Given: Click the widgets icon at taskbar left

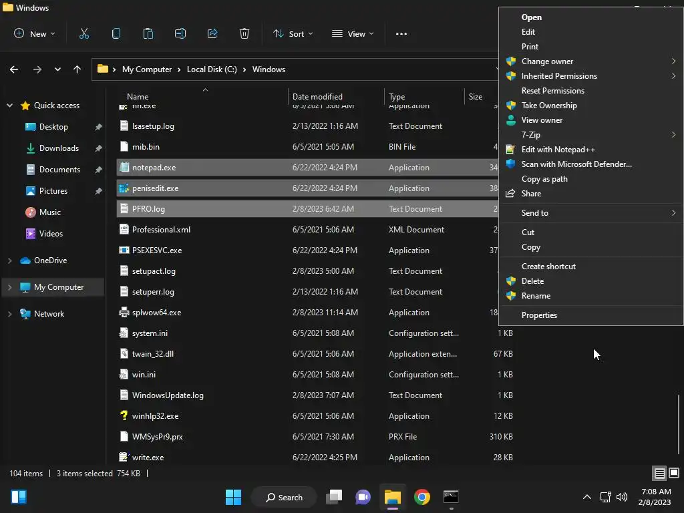Looking at the screenshot, I should [19, 497].
